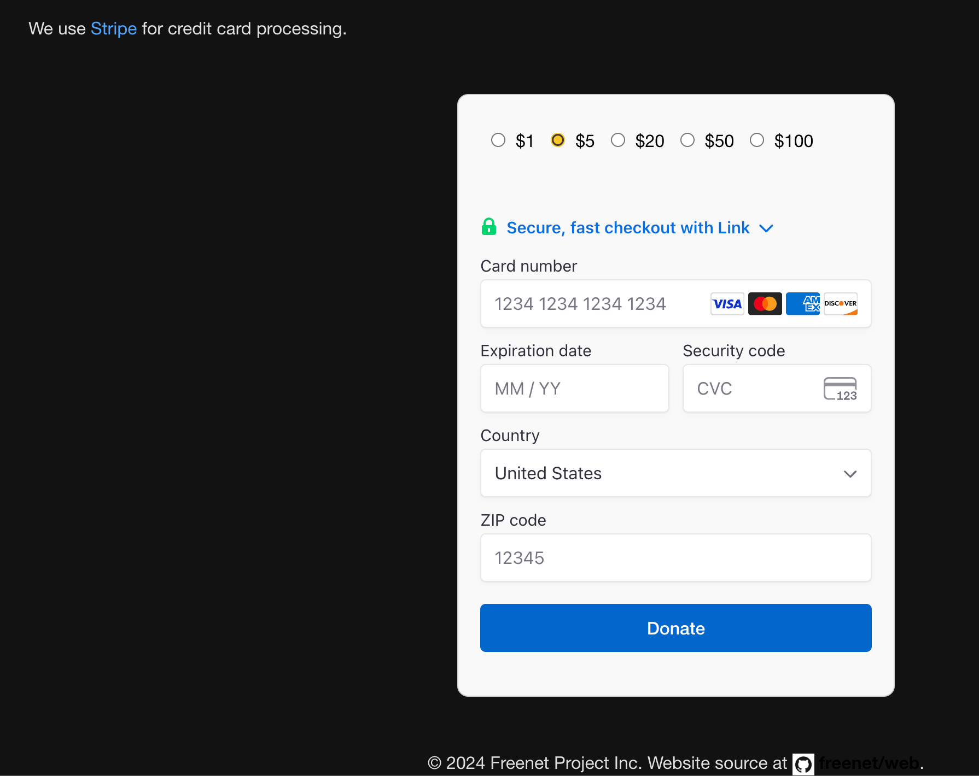Click the Donate button
Image resolution: width=979 pixels, height=776 pixels.
tap(676, 628)
